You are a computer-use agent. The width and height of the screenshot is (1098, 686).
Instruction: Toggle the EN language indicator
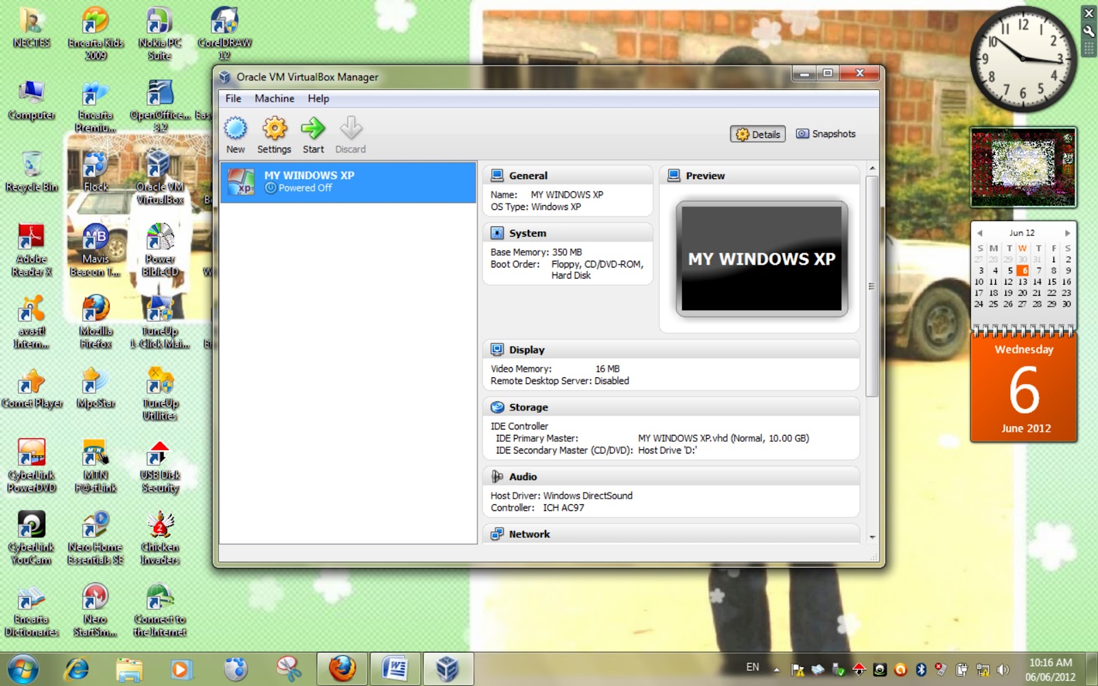point(752,666)
